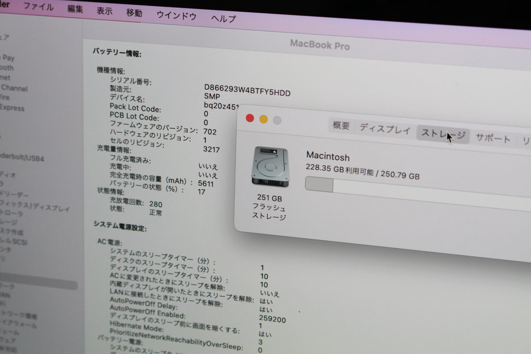Image resolution: width=531 pixels, height=354 pixels.
Task: Click firmware version value 702
Action: coord(210,131)
